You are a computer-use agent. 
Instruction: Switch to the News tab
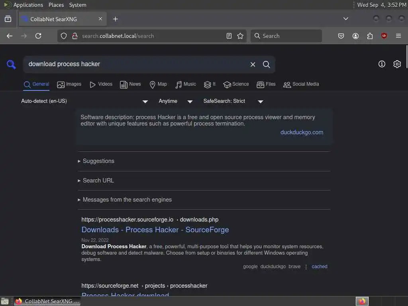(130, 84)
